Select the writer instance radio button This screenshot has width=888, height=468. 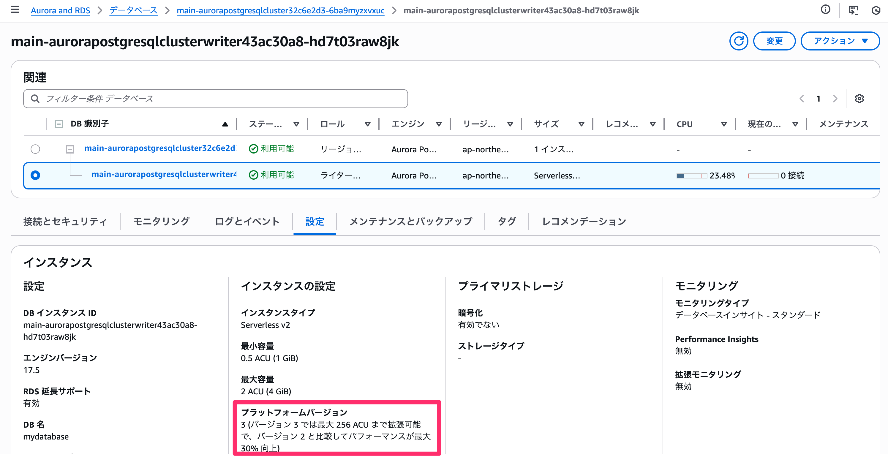[x=35, y=175]
